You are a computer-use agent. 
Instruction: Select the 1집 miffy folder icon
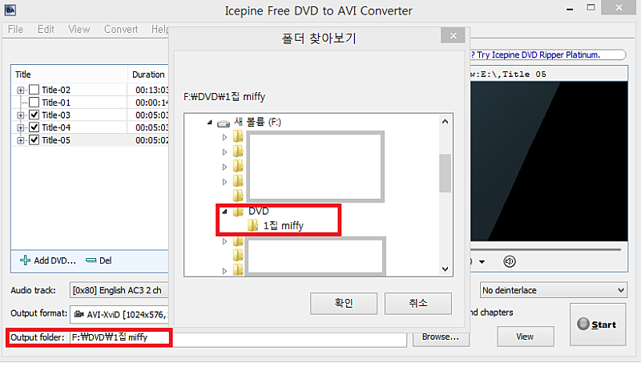point(253,225)
